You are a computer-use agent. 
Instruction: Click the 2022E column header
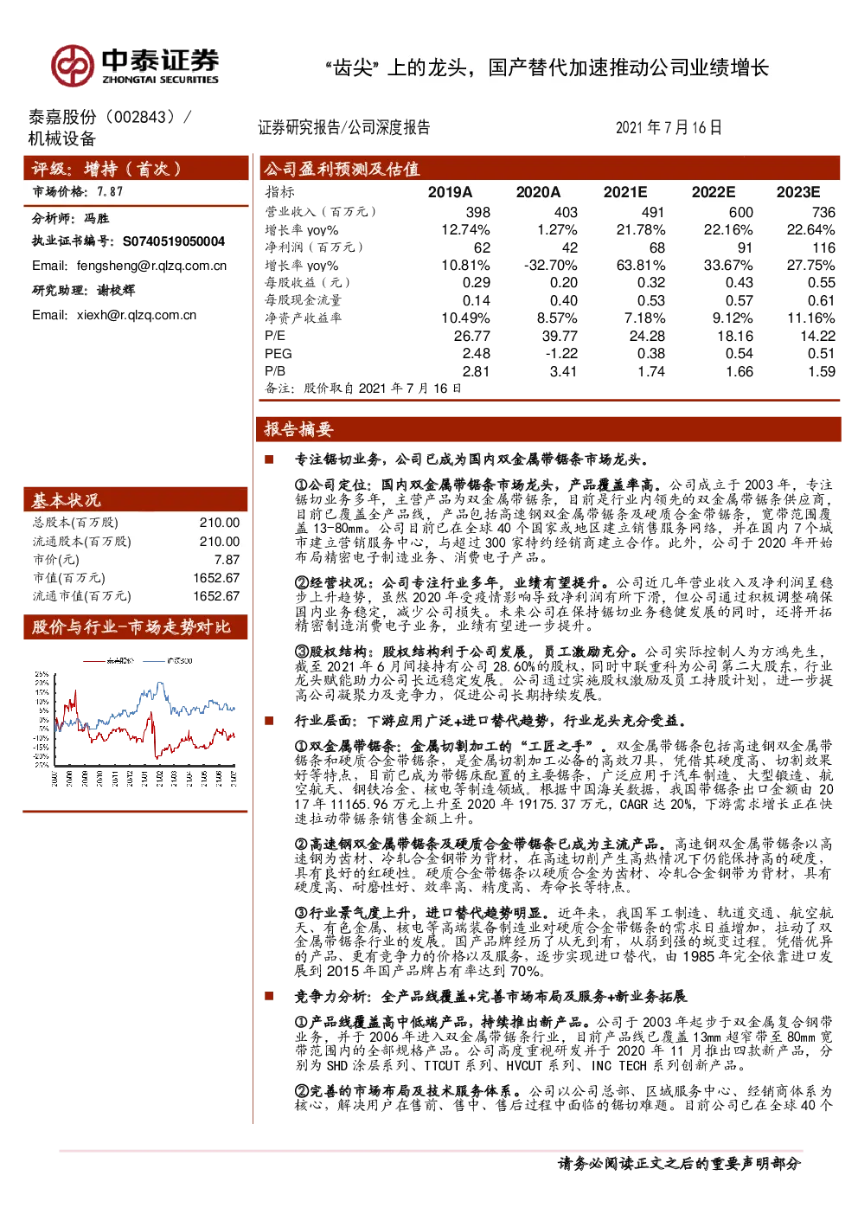[x=714, y=192]
